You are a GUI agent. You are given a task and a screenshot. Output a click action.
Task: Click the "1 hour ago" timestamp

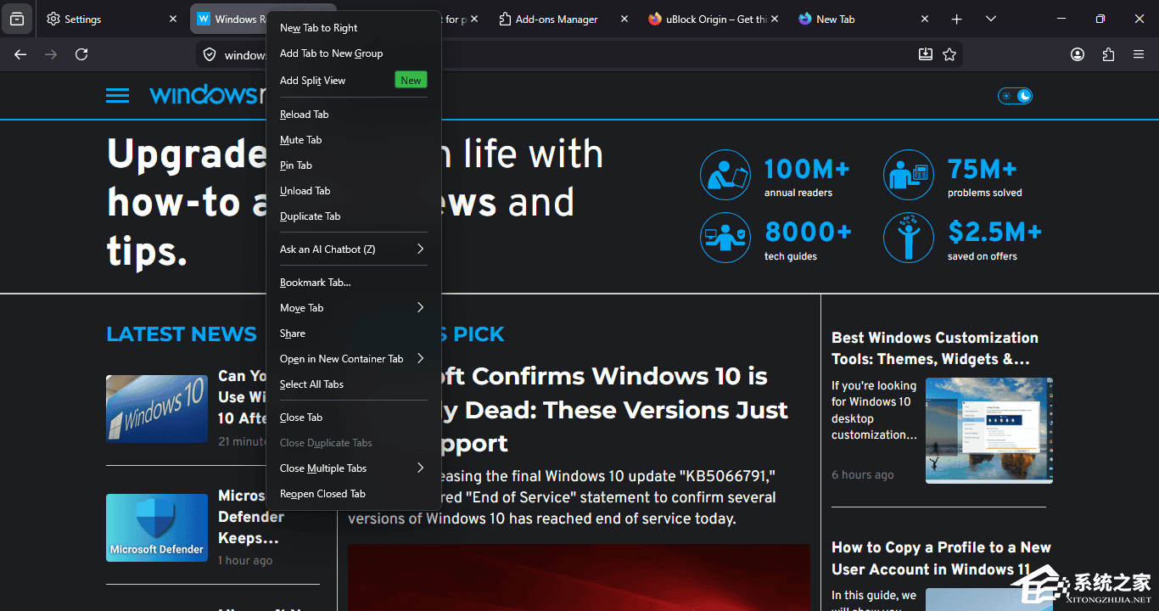(x=245, y=560)
